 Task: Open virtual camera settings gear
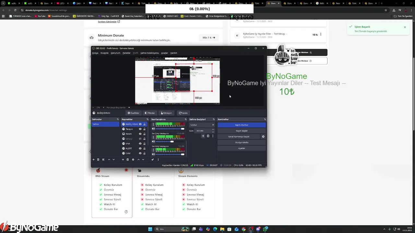click(263, 137)
